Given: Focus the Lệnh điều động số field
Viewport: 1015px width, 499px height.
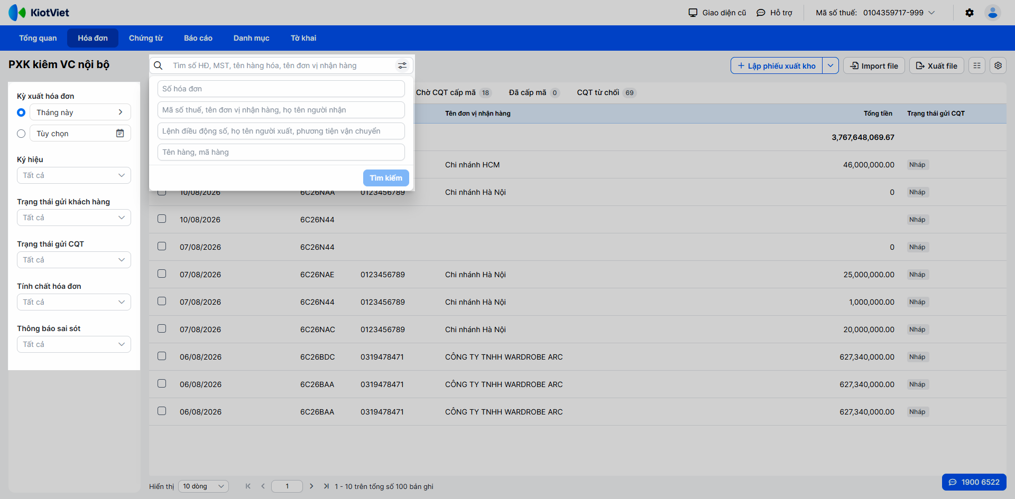Looking at the screenshot, I should 281,131.
